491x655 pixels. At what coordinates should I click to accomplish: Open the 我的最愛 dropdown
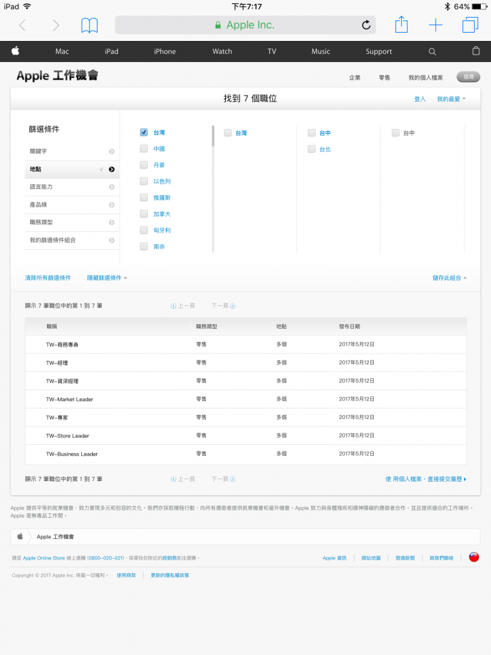451,99
